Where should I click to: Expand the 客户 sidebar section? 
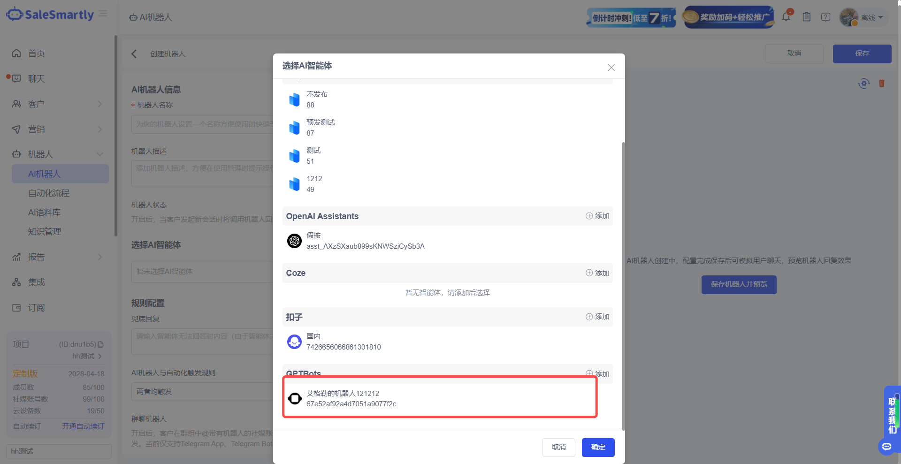point(36,104)
